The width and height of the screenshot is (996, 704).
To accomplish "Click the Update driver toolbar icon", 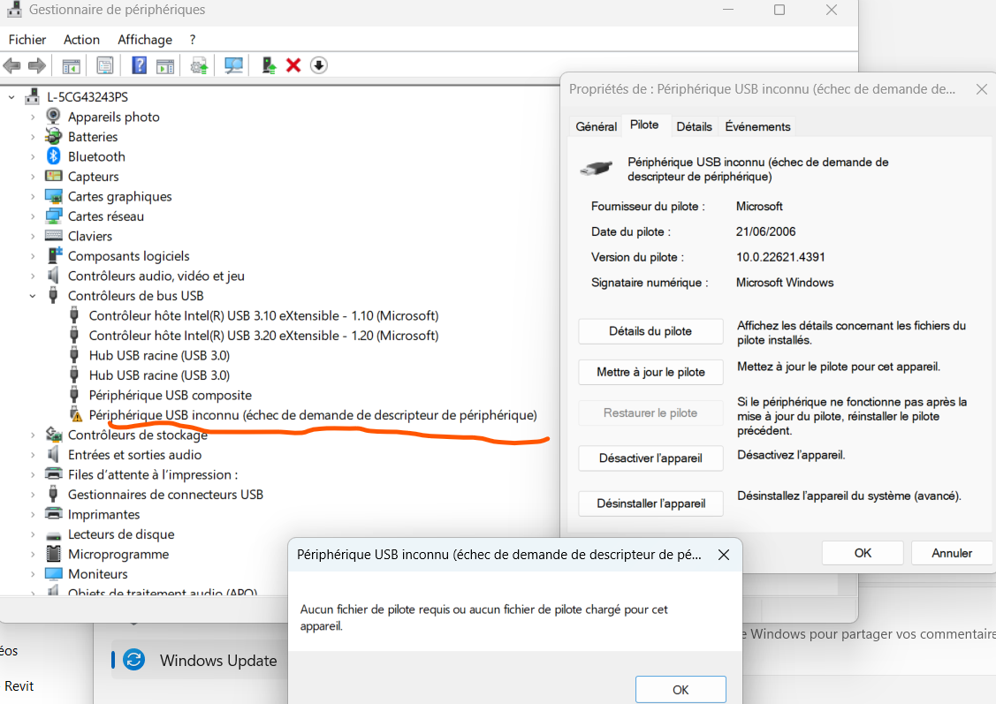I will tap(200, 65).
